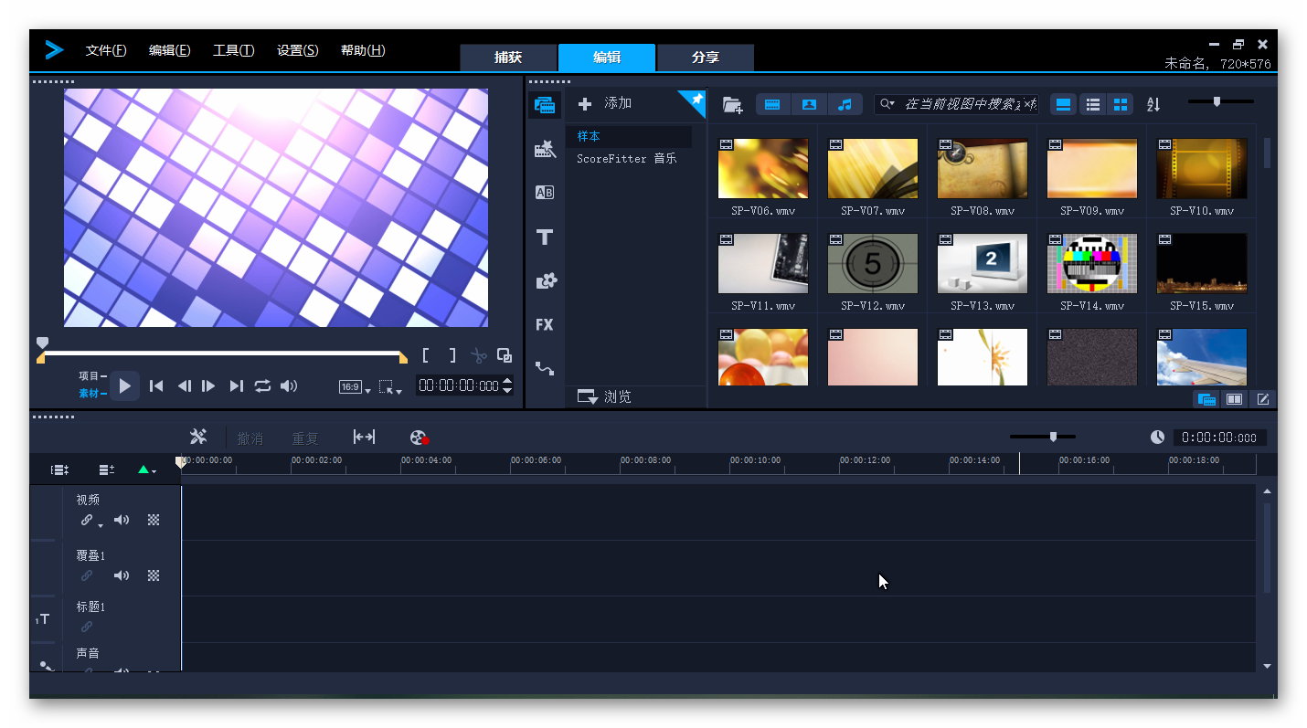Screen dimensions: 1307x728
Task: Switch to the 分享 tab
Action: click(x=706, y=58)
